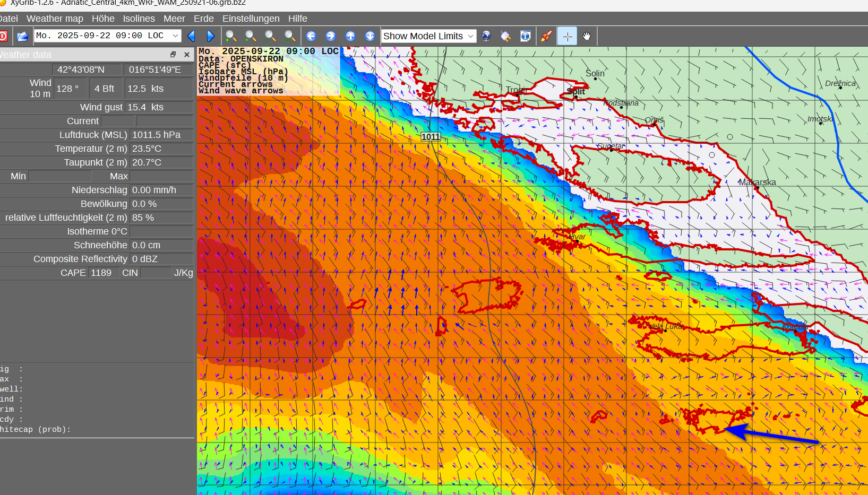Open the Weather map menu

coord(55,19)
